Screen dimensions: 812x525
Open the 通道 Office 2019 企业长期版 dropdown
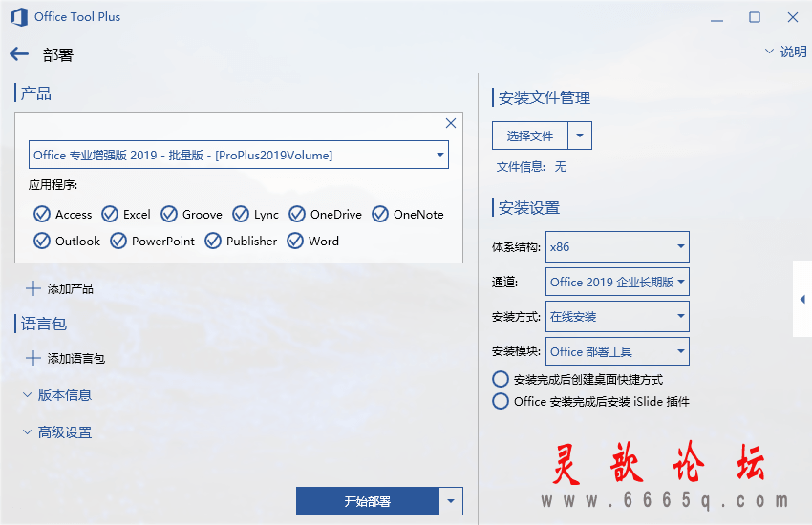tap(617, 282)
